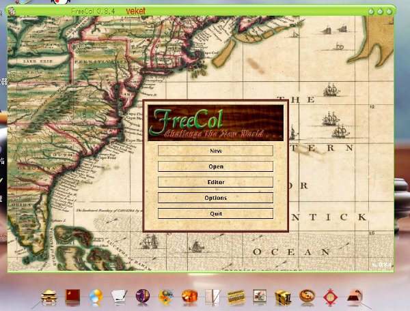The width and height of the screenshot is (410, 311).
Task: Click the FreeCol logo banner
Action: pyautogui.click(x=215, y=123)
